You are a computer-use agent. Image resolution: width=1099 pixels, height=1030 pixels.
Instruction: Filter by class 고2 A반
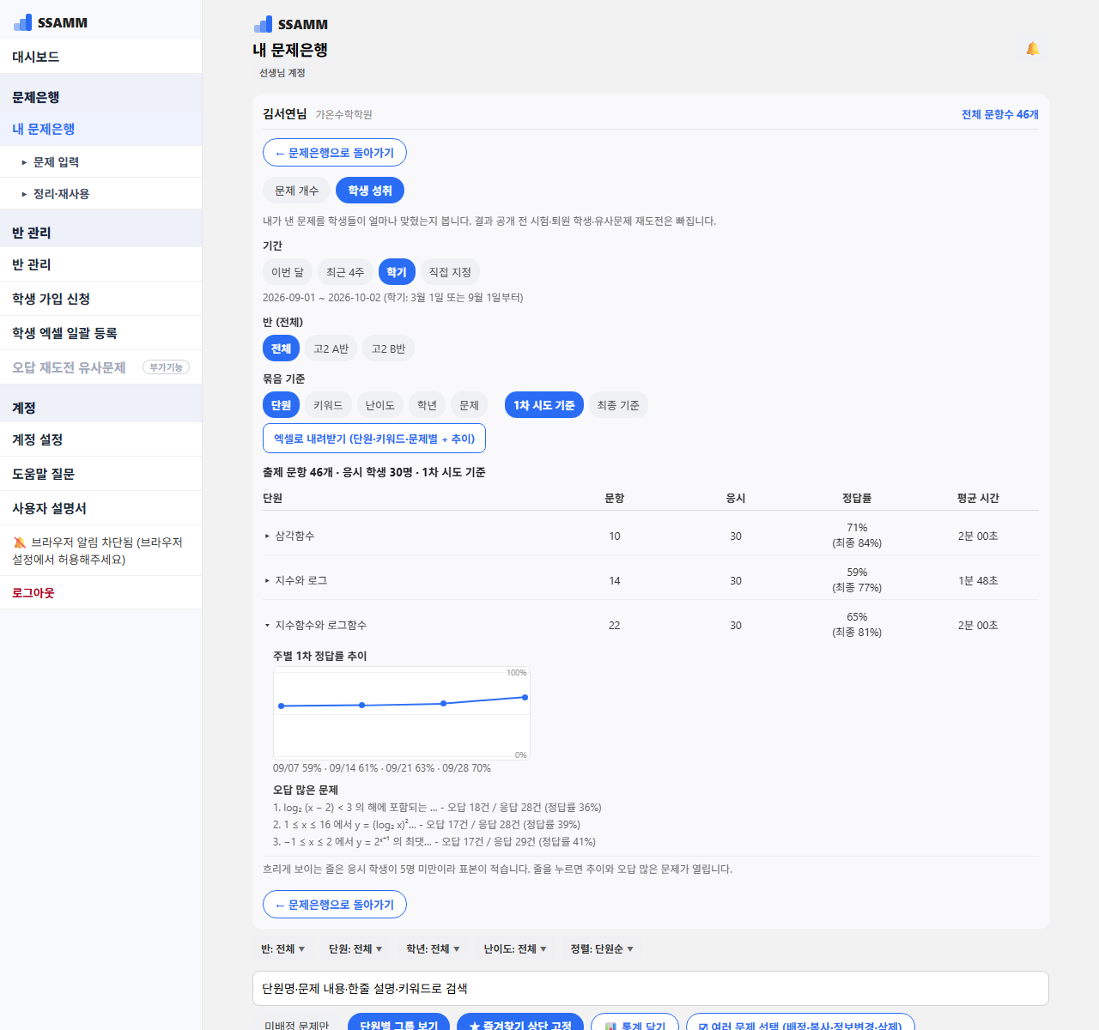(x=331, y=348)
